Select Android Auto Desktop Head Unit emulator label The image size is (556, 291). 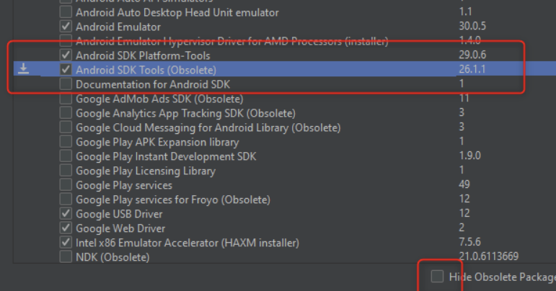(177, 13)
